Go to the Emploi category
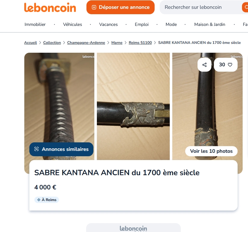This screenshot has height=232, width=248. [x=142, y=24]
